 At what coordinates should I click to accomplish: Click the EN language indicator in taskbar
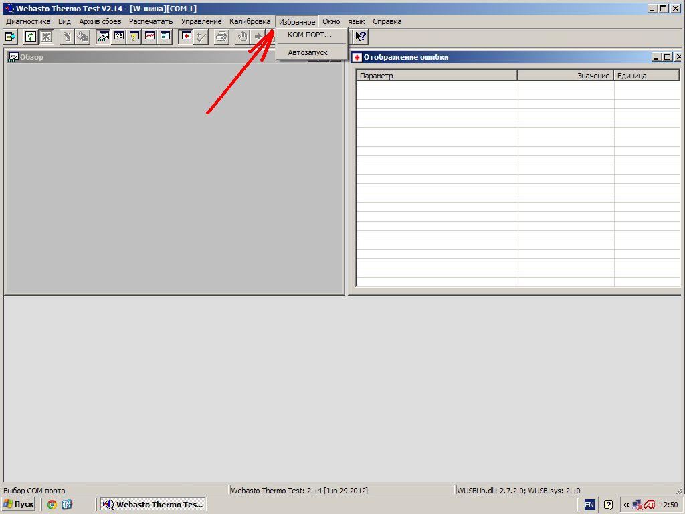click(x=589, y=505)
